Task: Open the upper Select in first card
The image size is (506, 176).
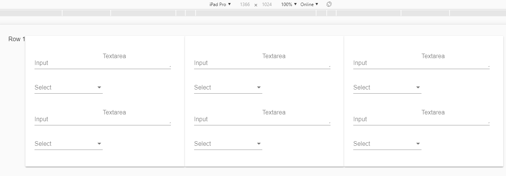Action: pos(69,88)
